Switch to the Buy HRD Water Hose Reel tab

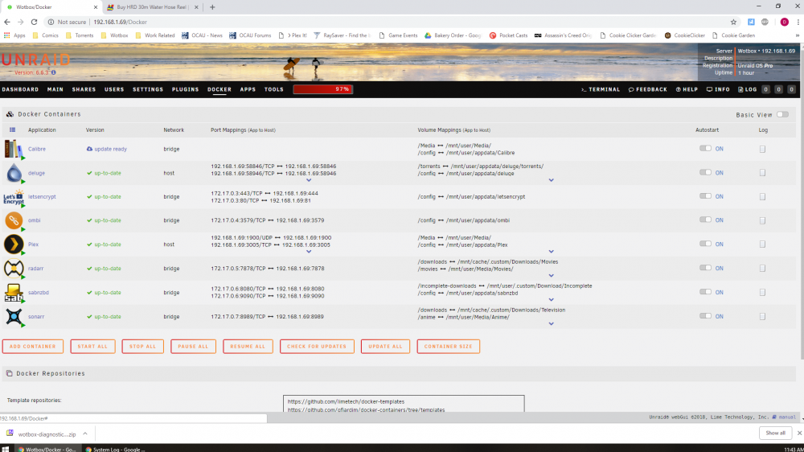coord(152,7)
